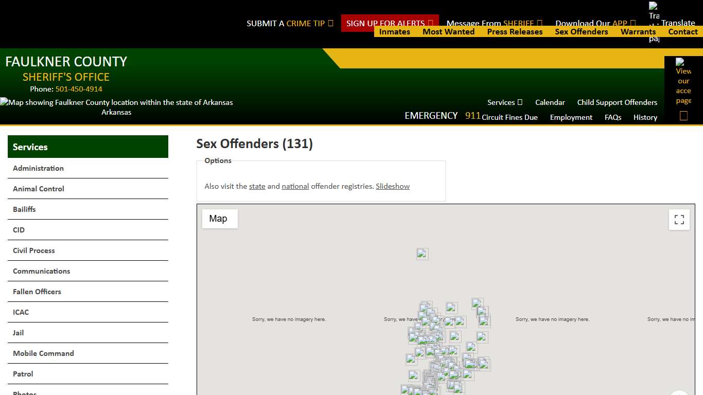The height and width of the screenshot is (395, 703).
Task: Open the Sex Offenders menu item
Action: pos(581,31)
